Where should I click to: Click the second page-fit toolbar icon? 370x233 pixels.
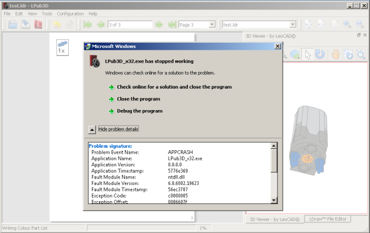coord(321,24)
